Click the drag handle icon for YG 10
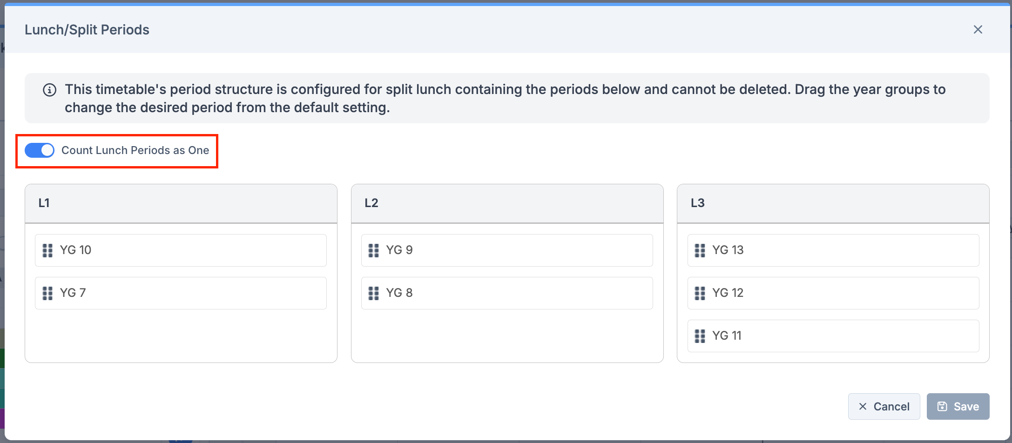The height and width of the screenshot is (443, 1012). tap(47, 250)
